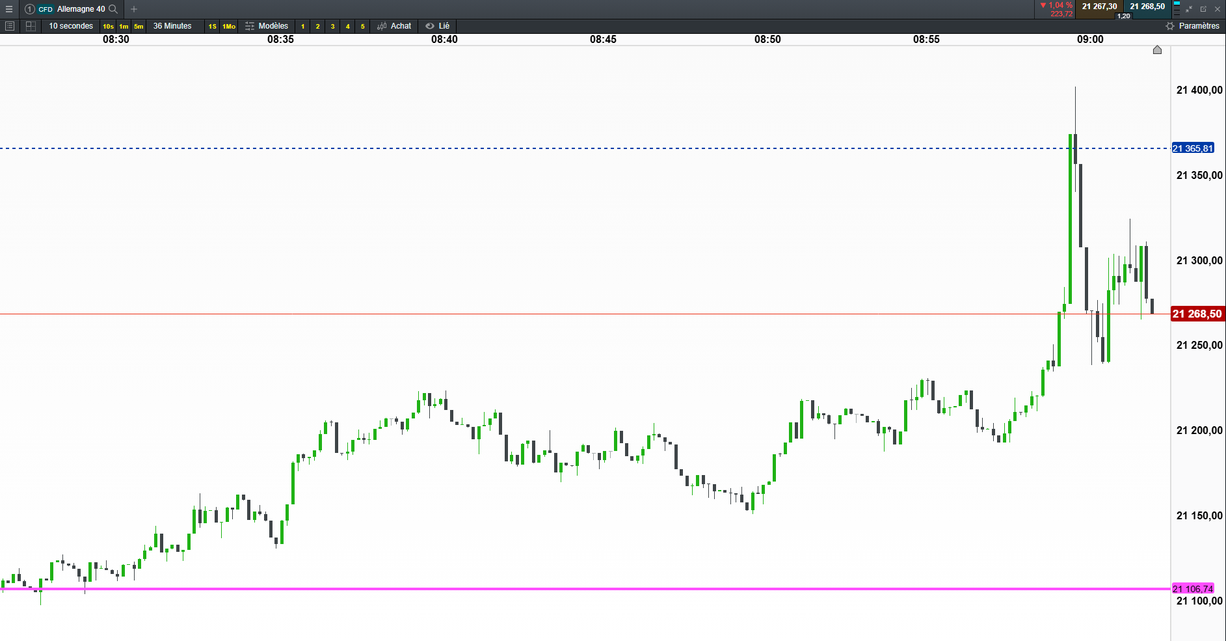Click the circled 1 instrument icon
Screen dimensions: 1226x641
point(29,9)
